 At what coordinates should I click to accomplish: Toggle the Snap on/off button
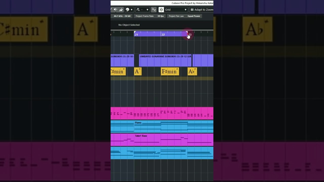161,10
